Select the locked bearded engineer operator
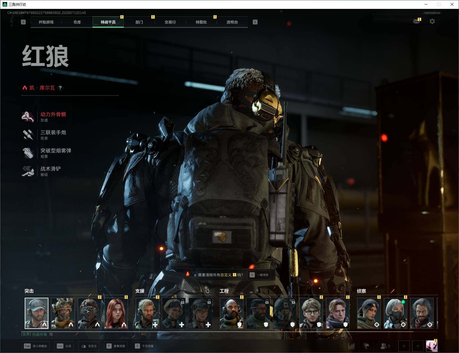This screenshot has height=353, width=459. tap(258, 313)
